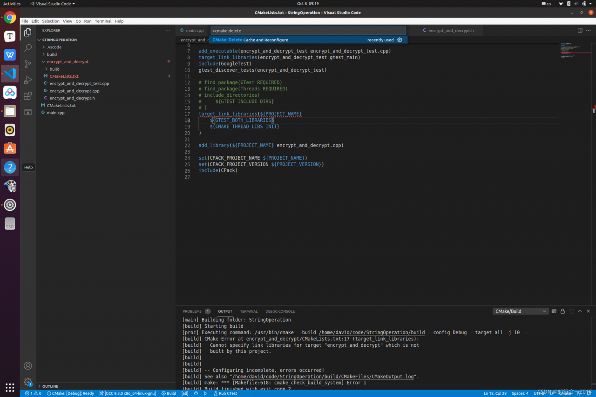Viewport: 596px width, 397px height.
Task: Open the Run and Debug view
Action: [x=28, y=80]
